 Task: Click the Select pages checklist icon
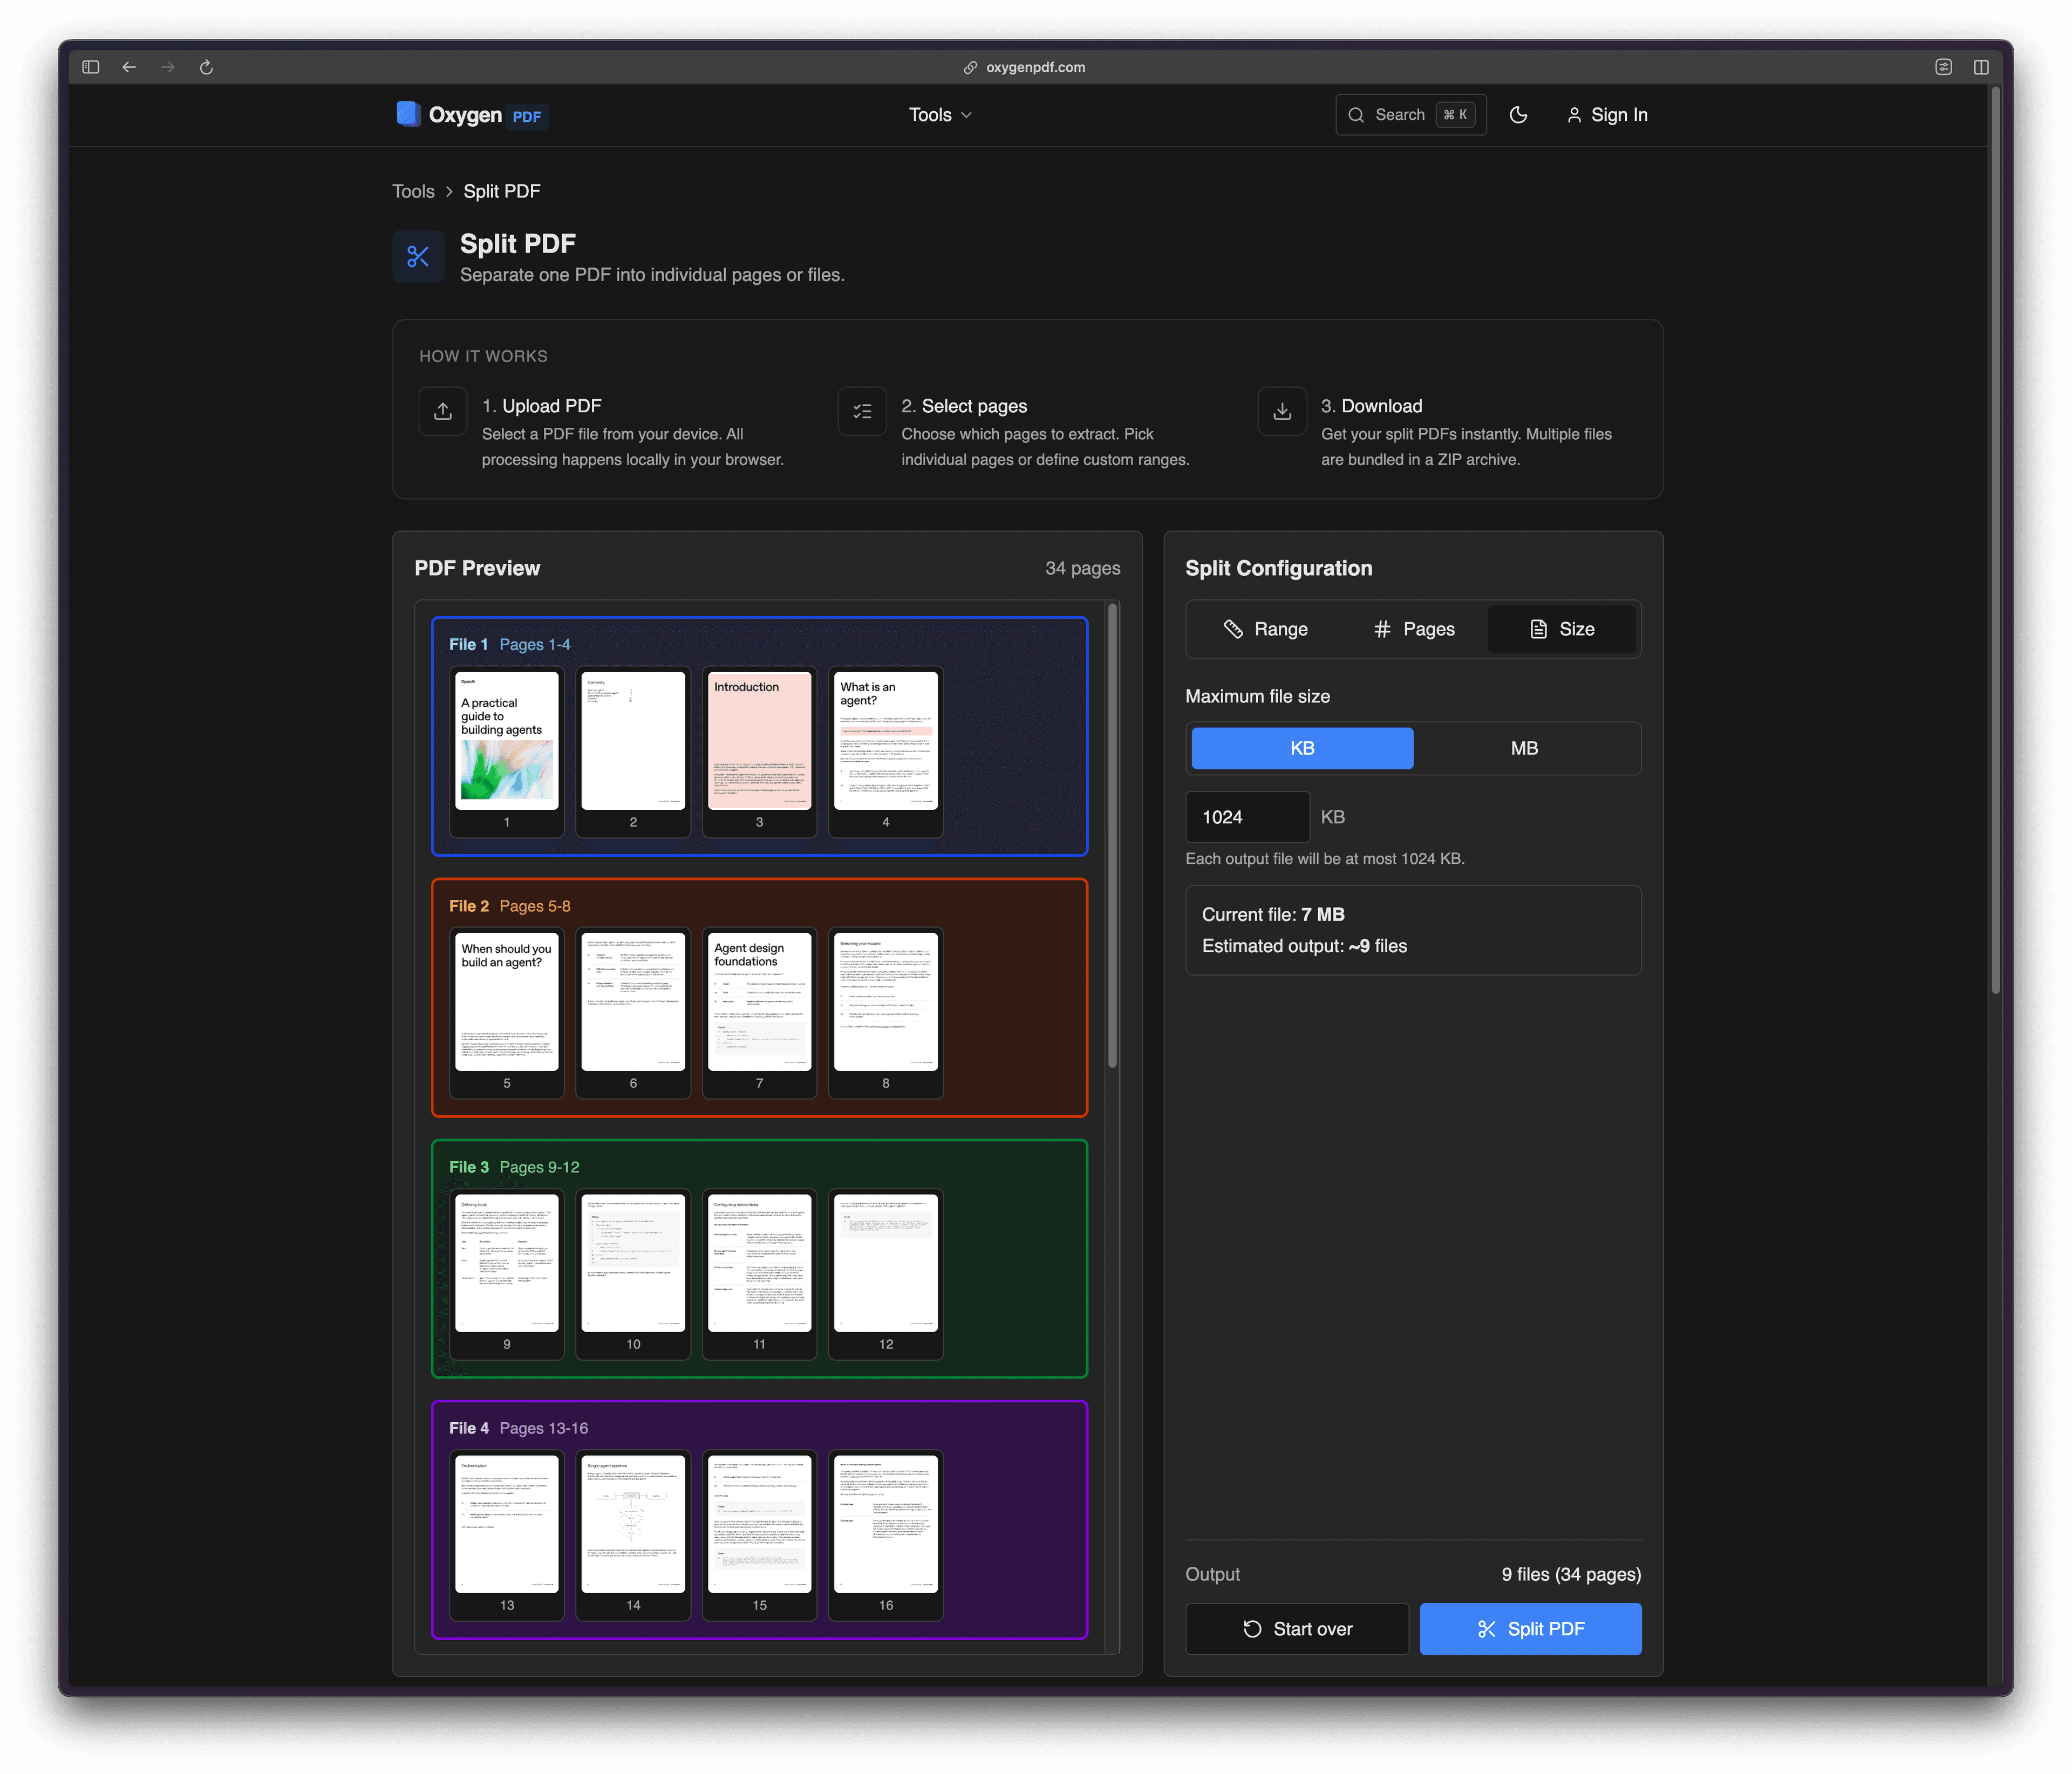tap(862, 411)
